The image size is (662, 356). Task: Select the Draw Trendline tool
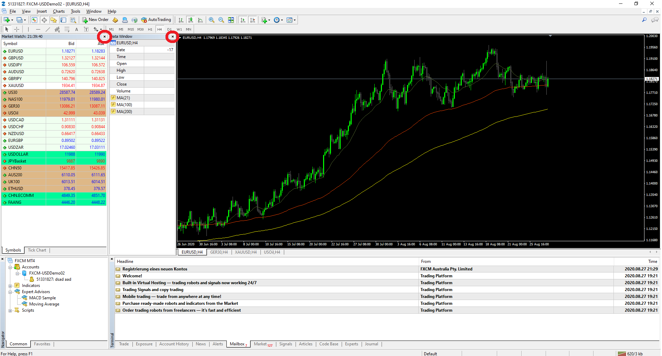tap(48, 29)
